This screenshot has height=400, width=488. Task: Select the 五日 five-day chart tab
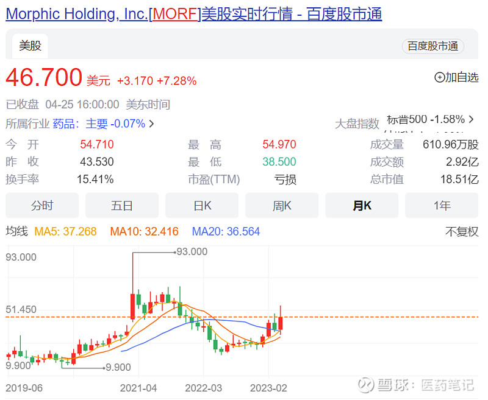[x=121, y=206]
